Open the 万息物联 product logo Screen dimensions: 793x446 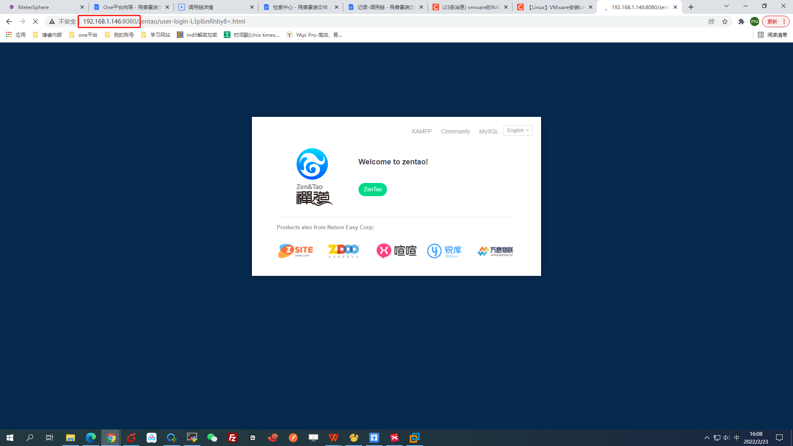point(495,251)
